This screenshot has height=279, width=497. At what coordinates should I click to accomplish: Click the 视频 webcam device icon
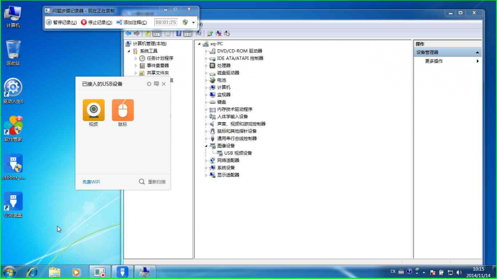pyautogui.click(x=93, y=110)
